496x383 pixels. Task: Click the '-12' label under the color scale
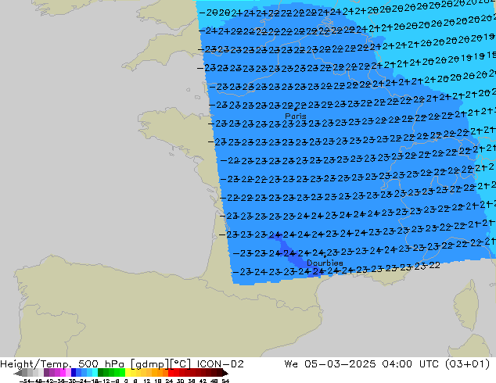[x=106, y=381]
